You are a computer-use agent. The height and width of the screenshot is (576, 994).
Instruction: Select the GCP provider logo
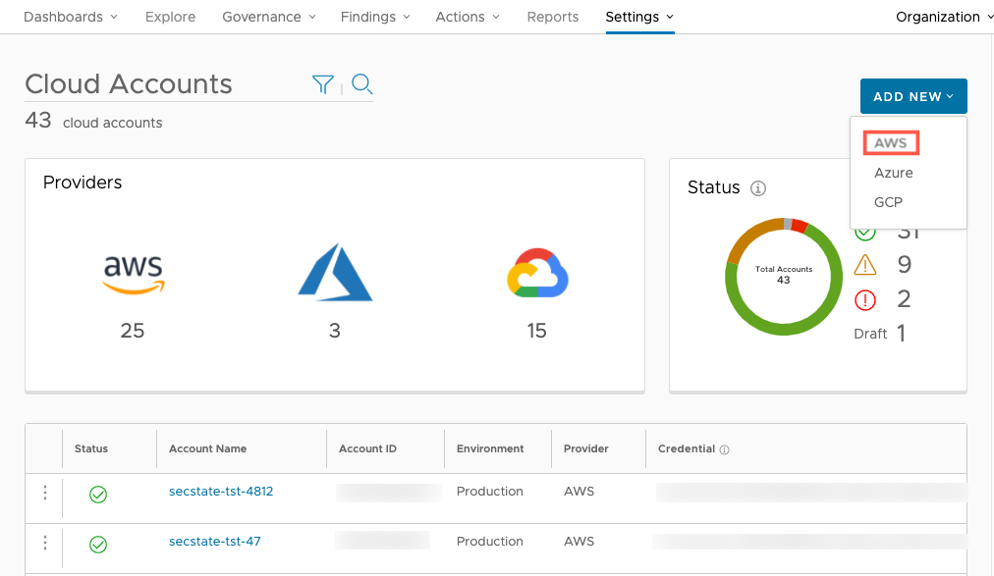point(536,274)
